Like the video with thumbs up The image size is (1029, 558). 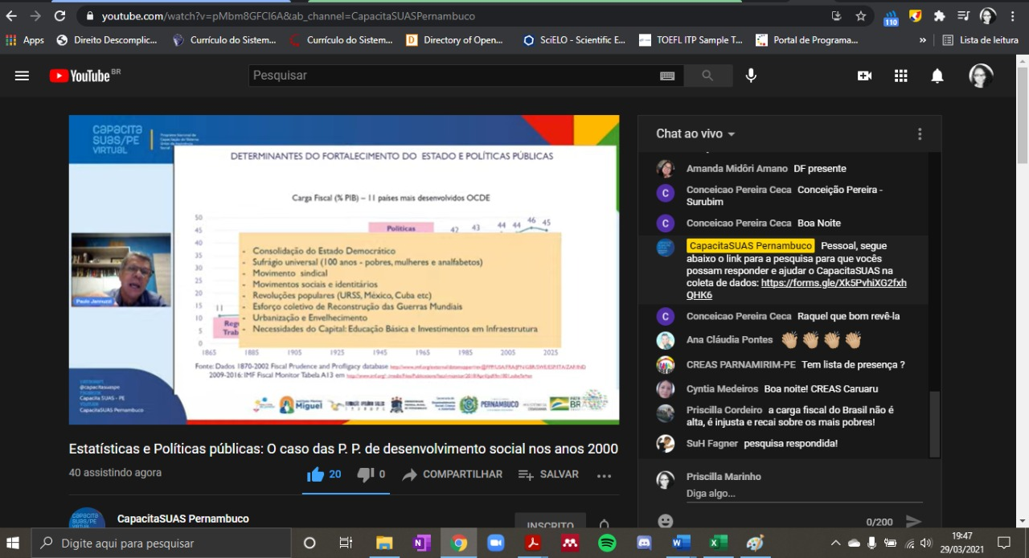coord(316,474)
